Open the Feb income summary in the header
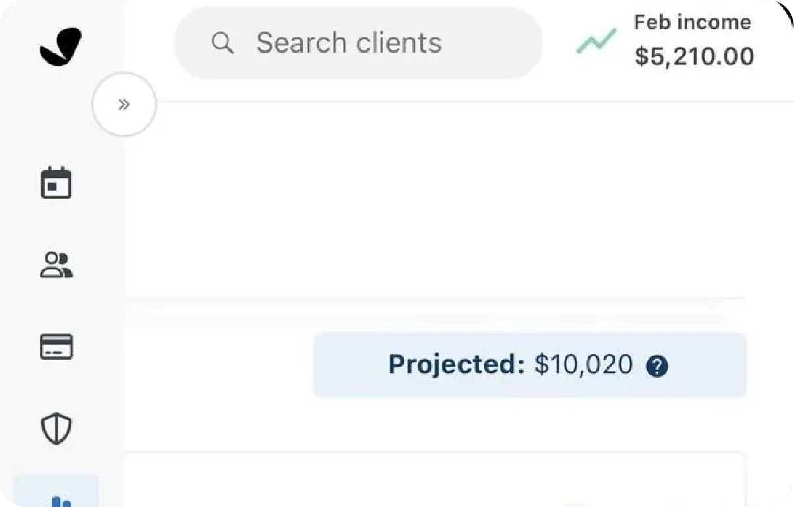The width and height of the screenshot is (794, 507). click(x=666, y=41)
